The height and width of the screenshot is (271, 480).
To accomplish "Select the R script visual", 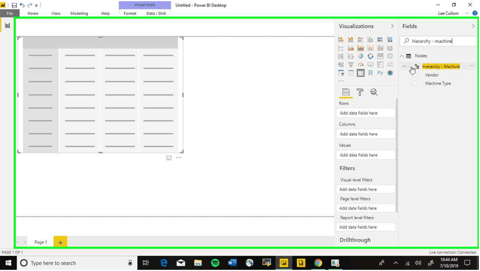I will coord(370,73).
